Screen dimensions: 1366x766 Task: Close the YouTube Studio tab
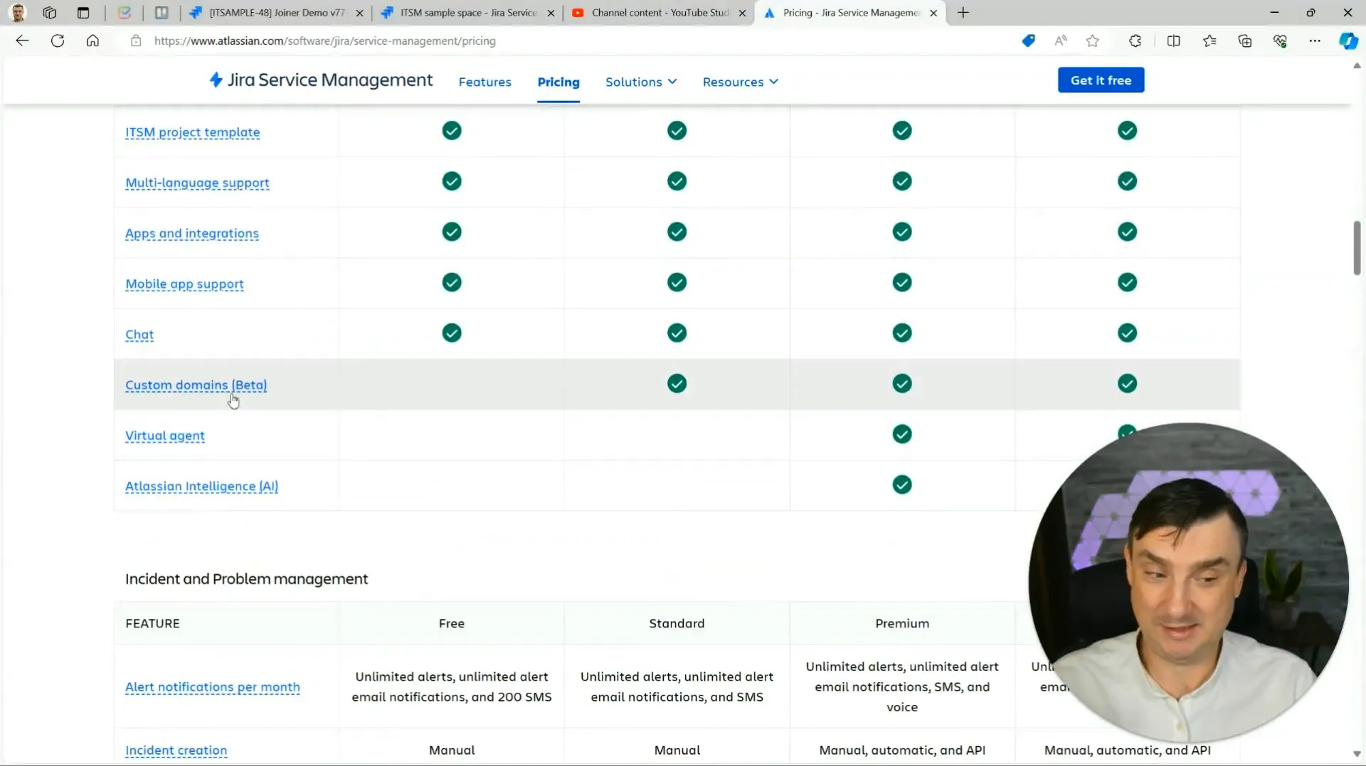tap(742, 13)
